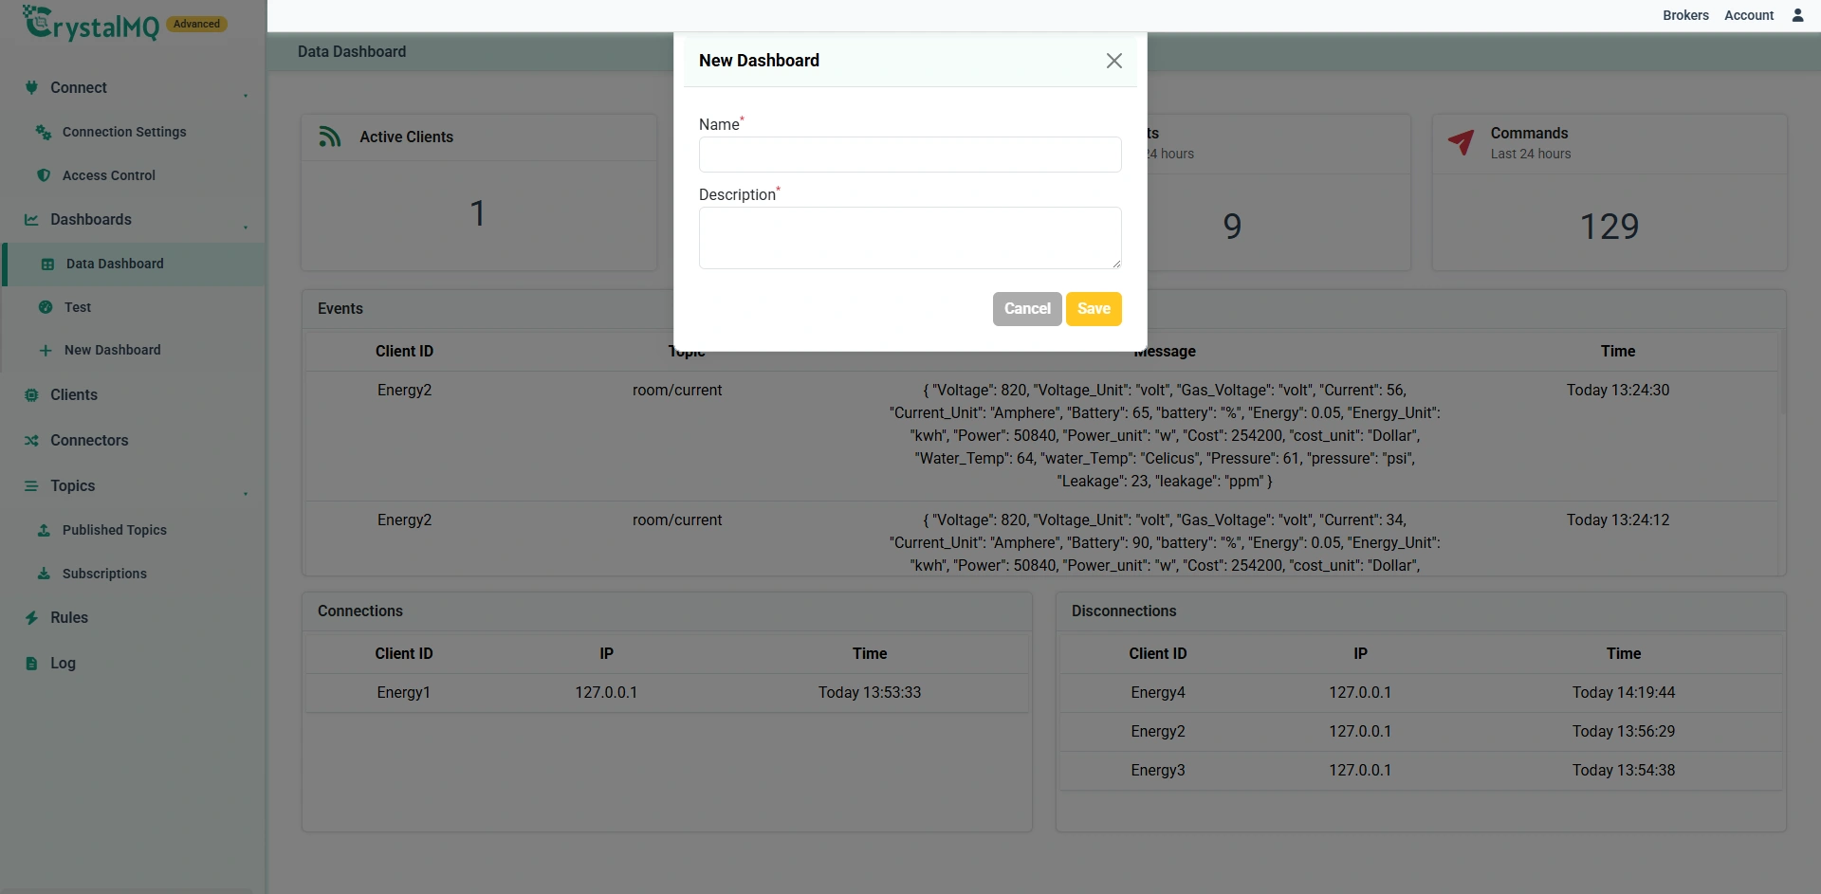This screenshot has width=1821, height=894.
Task: Close the New Dashboard dialog
Action: click(x=1114, y=61)
